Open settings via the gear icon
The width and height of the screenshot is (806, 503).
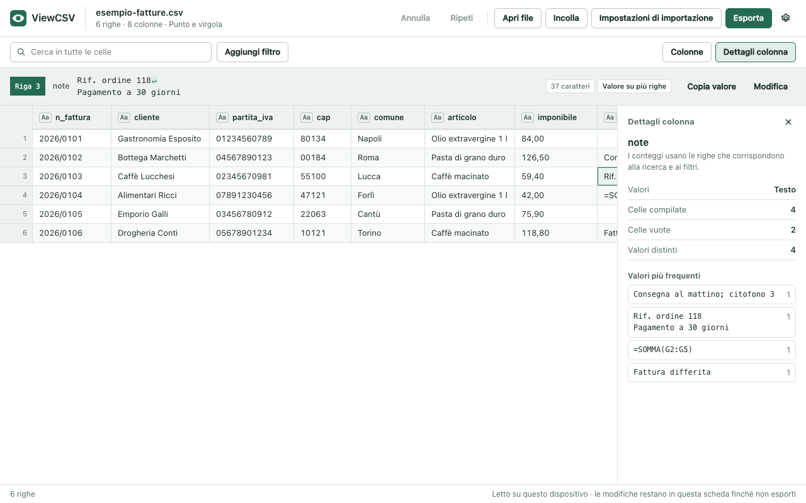coord(785,18)
